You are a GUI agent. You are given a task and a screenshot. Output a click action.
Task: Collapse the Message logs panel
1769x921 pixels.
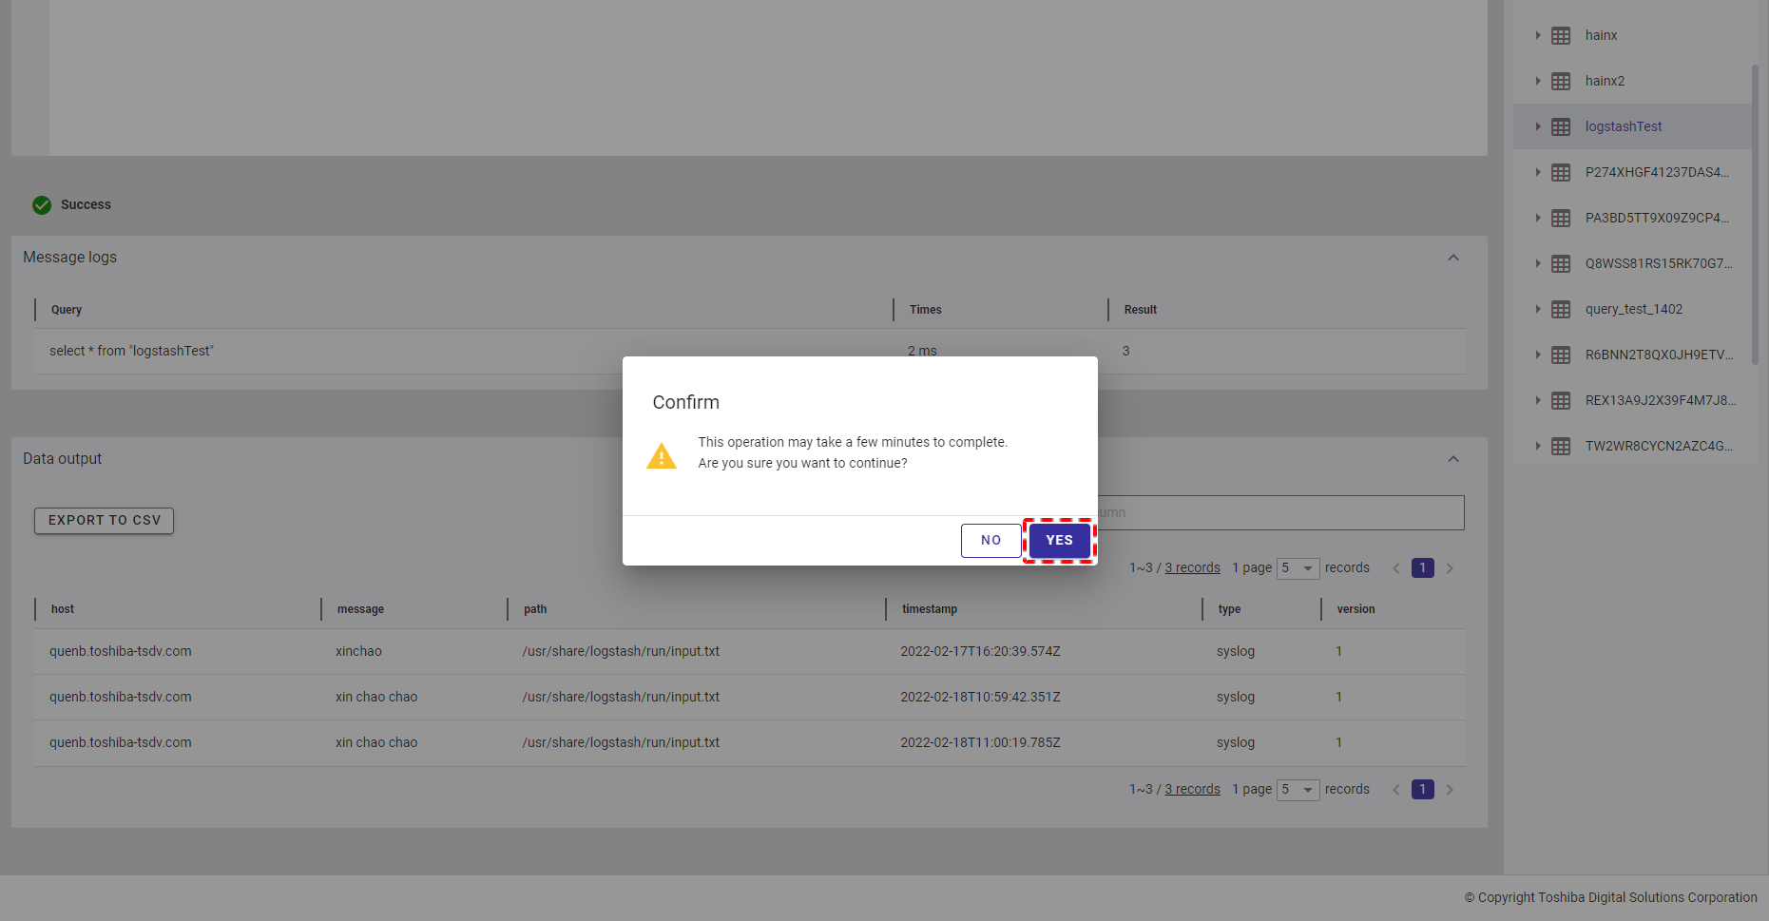(1452, 258)
